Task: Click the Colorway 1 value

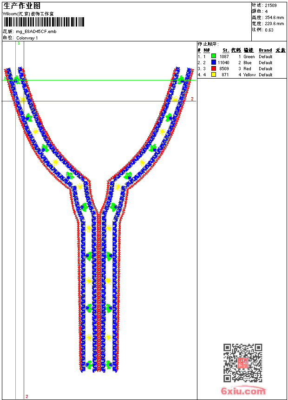Action: [27, 38]
